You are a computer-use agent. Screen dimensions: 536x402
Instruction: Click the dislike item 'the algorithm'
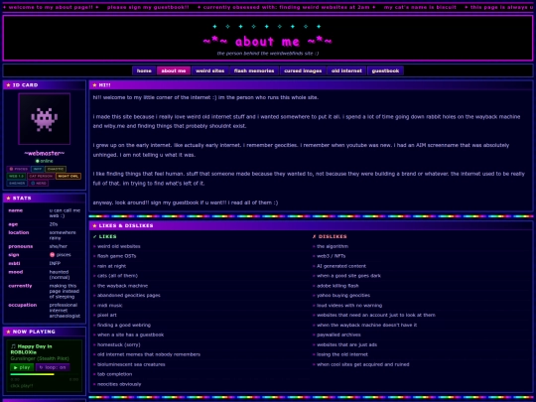333,246
